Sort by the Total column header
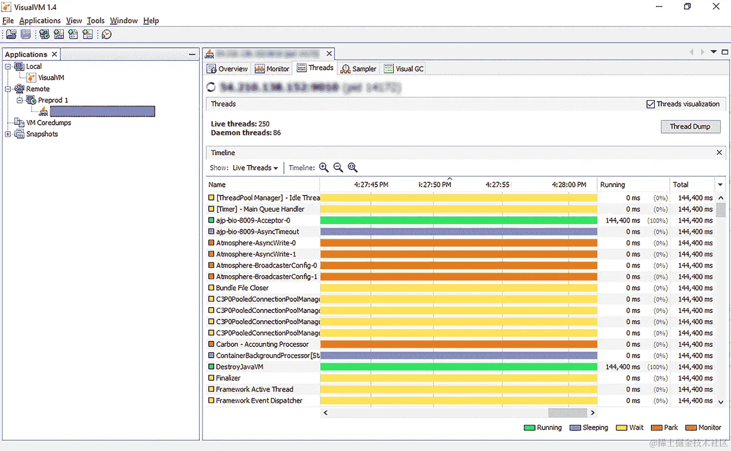 click(x=692, y=185)
